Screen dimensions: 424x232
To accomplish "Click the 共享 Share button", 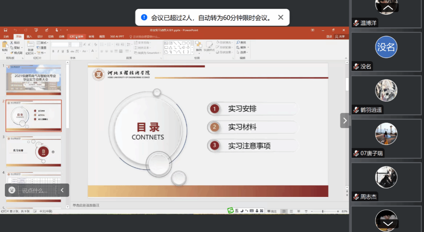I will click(x=340, y=36).
